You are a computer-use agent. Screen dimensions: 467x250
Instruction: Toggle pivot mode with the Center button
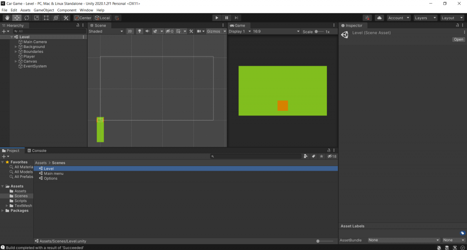[x=83, y=18]
